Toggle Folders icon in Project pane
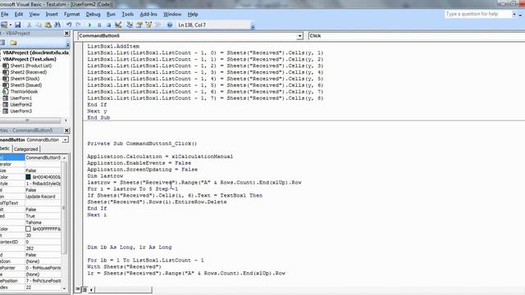Viewport: 525px width, 295px height. pyautogui.click(x=13, y=43)
